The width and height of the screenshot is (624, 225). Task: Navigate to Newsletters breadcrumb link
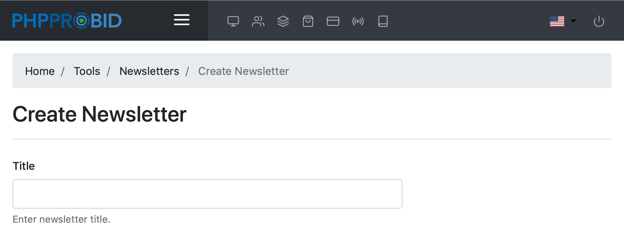click(x=149, y=71)
